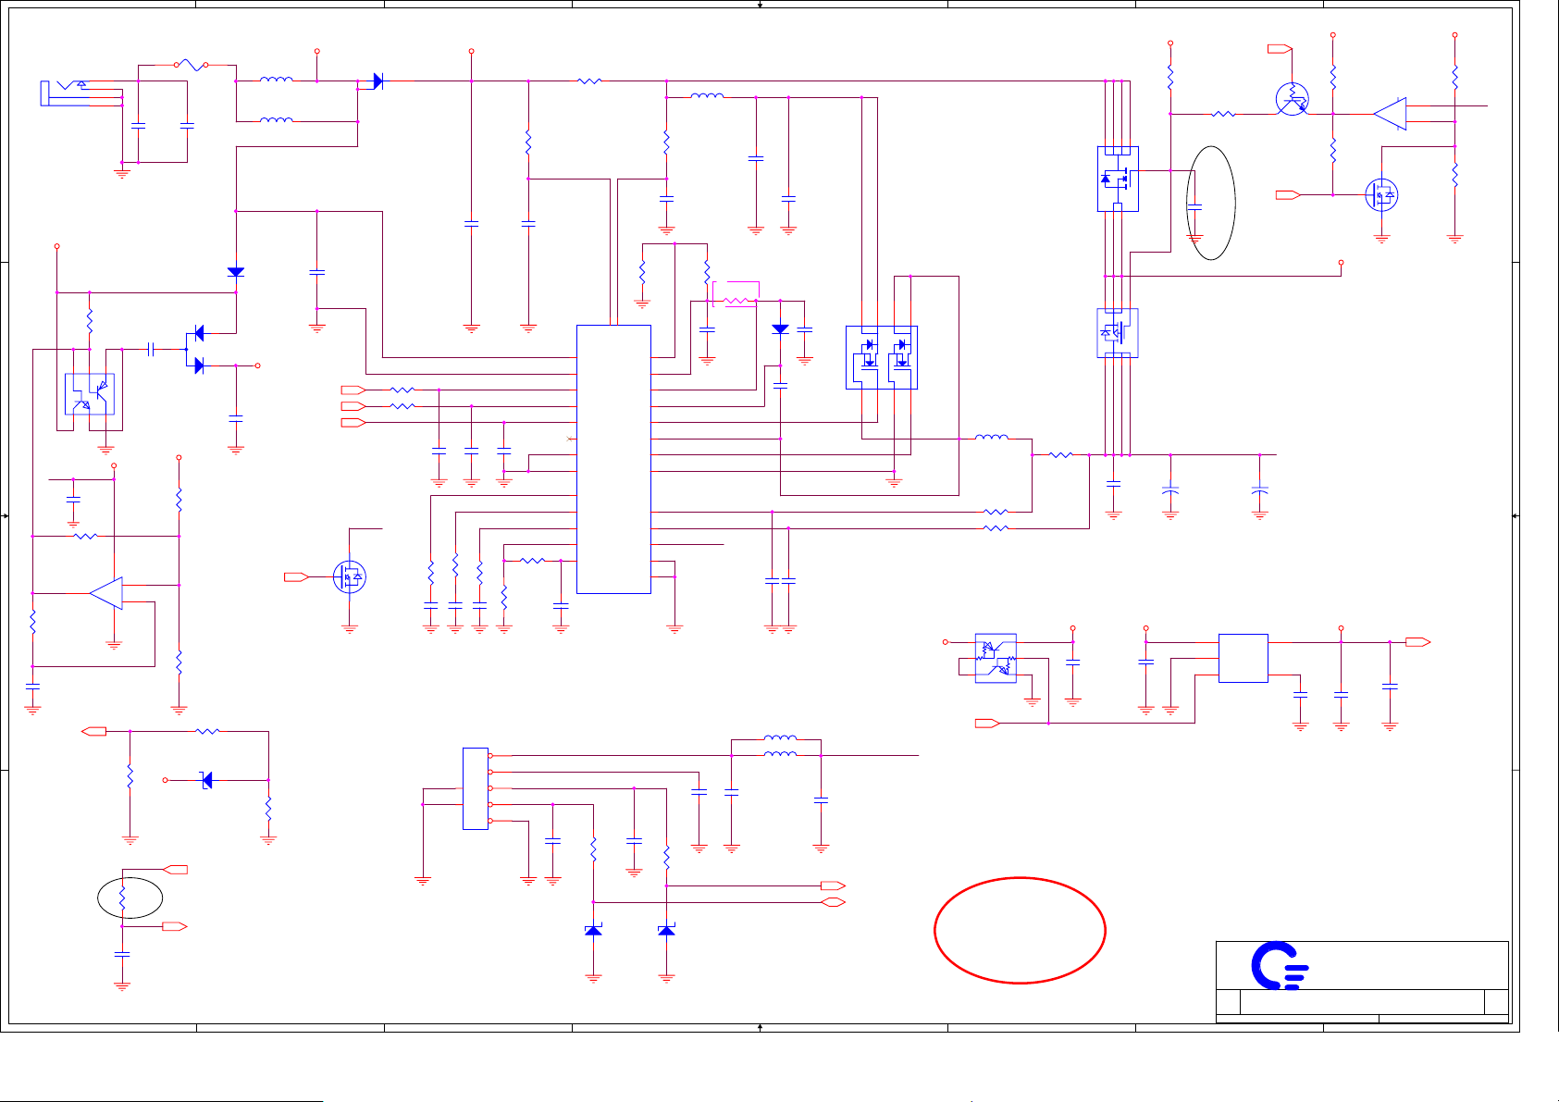1559x1102 pixels.
Task: Select the optocoupler box near bottom right
Action: 996,658
